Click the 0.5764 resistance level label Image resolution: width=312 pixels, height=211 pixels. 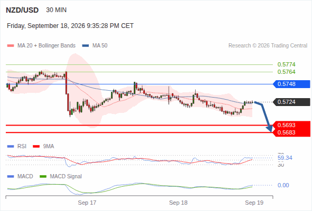(x=286, y=72)
